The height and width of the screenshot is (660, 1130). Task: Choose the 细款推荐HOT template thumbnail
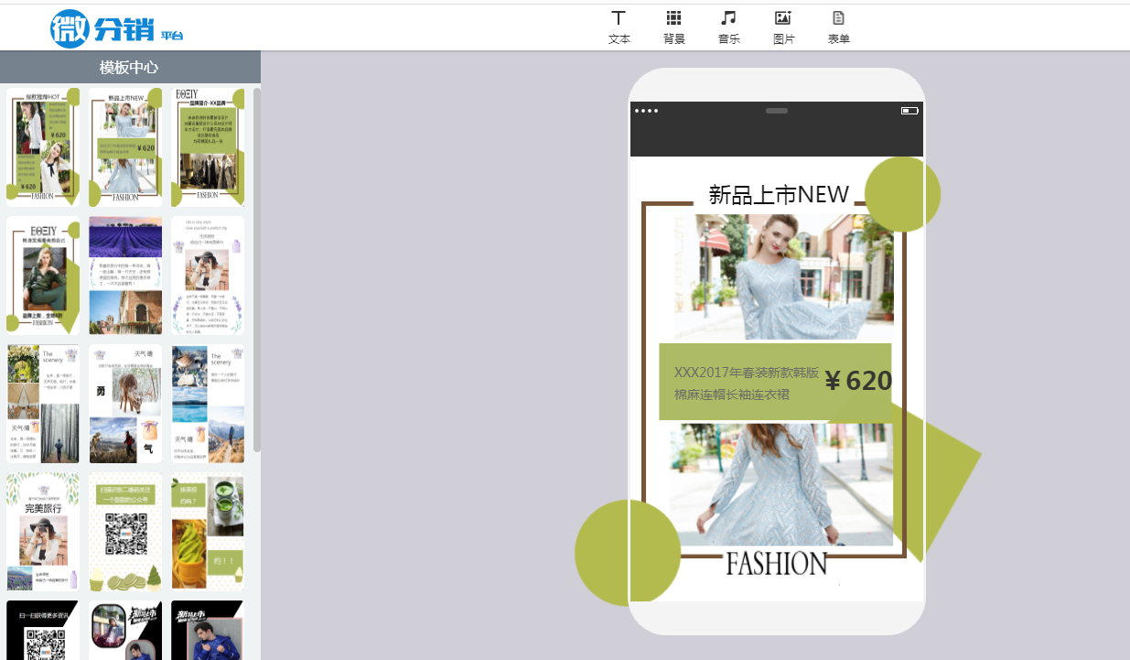click(43, 147)
